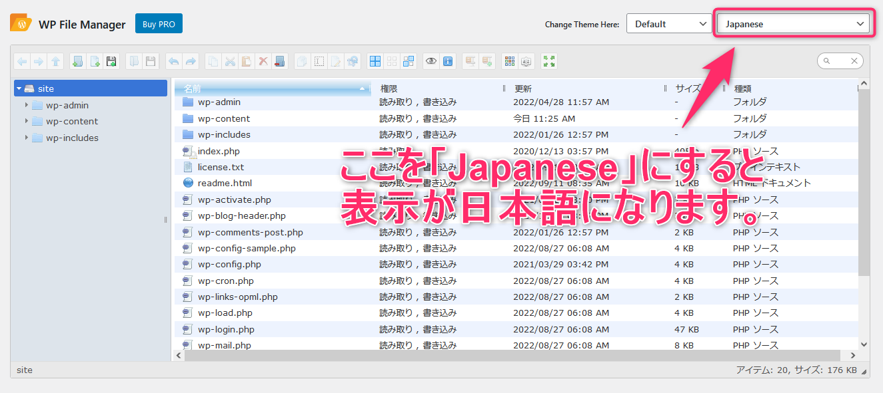The image size is (883, 393).
Task: Go forward in folder history
Action: [x=39, y=61]
